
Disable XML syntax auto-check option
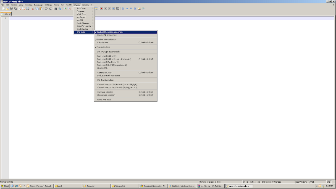[x=110, y=32]
